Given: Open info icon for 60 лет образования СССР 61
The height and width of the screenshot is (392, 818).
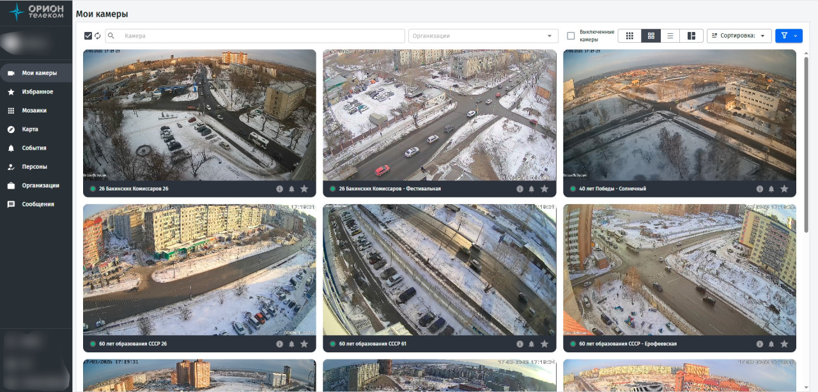Looking at the screenshot, I should (520, 344).
